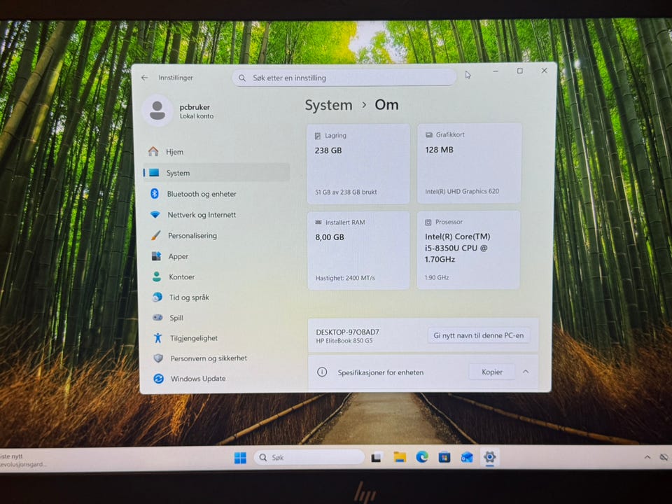This screenshot has width=672, height=504.
Task: Click the Personalisering brush icon
Action: click(x=156, y=235)
